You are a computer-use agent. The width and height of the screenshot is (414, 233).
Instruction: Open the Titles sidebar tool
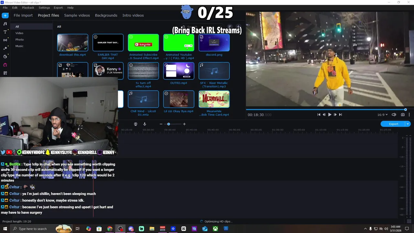click(x=5, y=32)
